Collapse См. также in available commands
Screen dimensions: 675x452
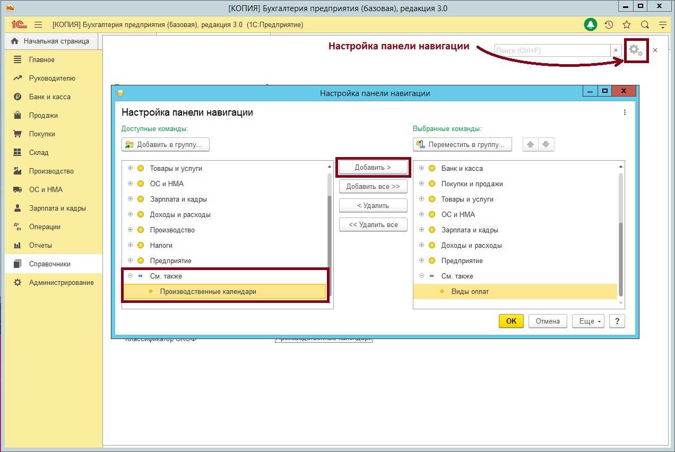point(131,276)
